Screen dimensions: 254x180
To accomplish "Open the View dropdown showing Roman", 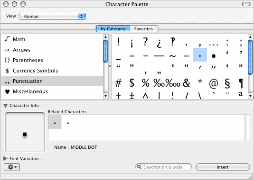I will pyautogui.click(x=52, y=16).
